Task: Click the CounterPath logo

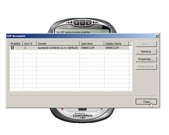Action: click(x=83, y=116)
